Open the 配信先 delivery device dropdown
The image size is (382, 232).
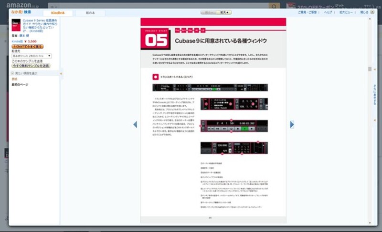32,56
